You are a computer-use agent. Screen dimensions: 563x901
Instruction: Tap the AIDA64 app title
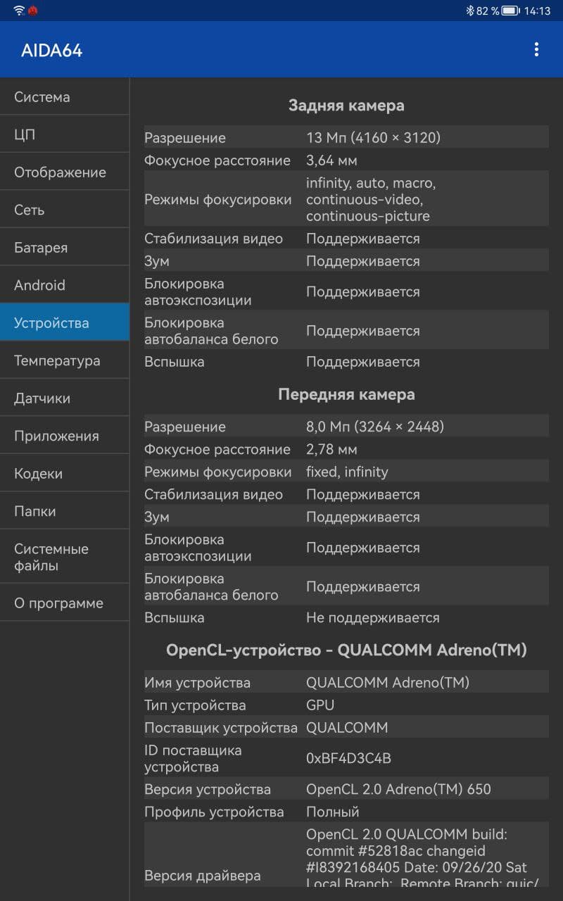point(52,51)
